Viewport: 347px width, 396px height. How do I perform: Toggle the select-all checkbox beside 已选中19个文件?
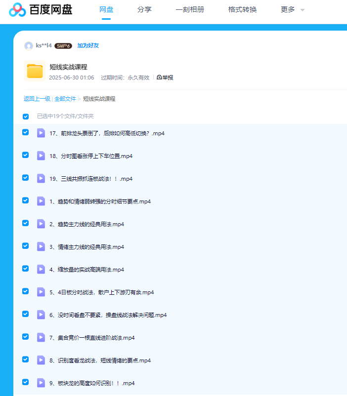pos(26,117)
